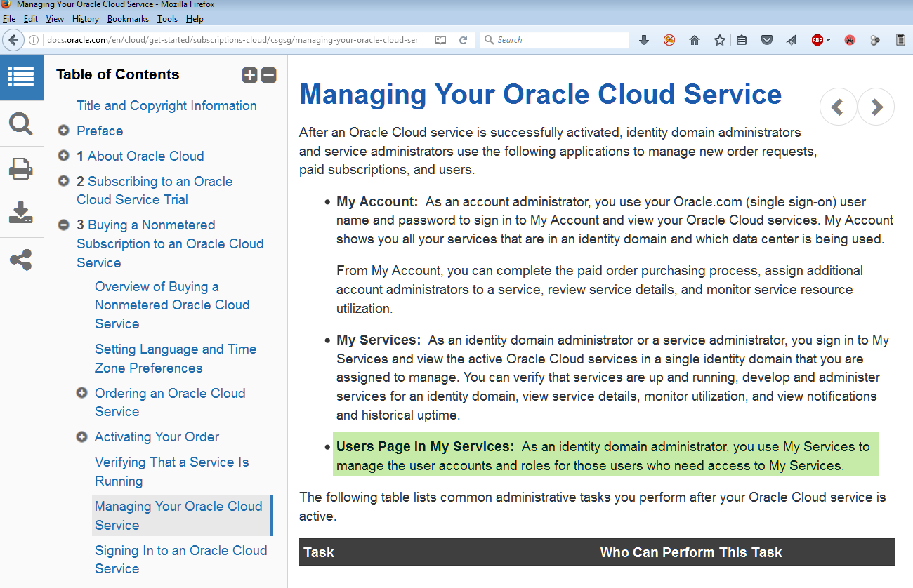The width and height of the screenshot is (913, 588).
Task: Open Buying a Nonmetered Subscription chapter link
Action: (170, 243)
